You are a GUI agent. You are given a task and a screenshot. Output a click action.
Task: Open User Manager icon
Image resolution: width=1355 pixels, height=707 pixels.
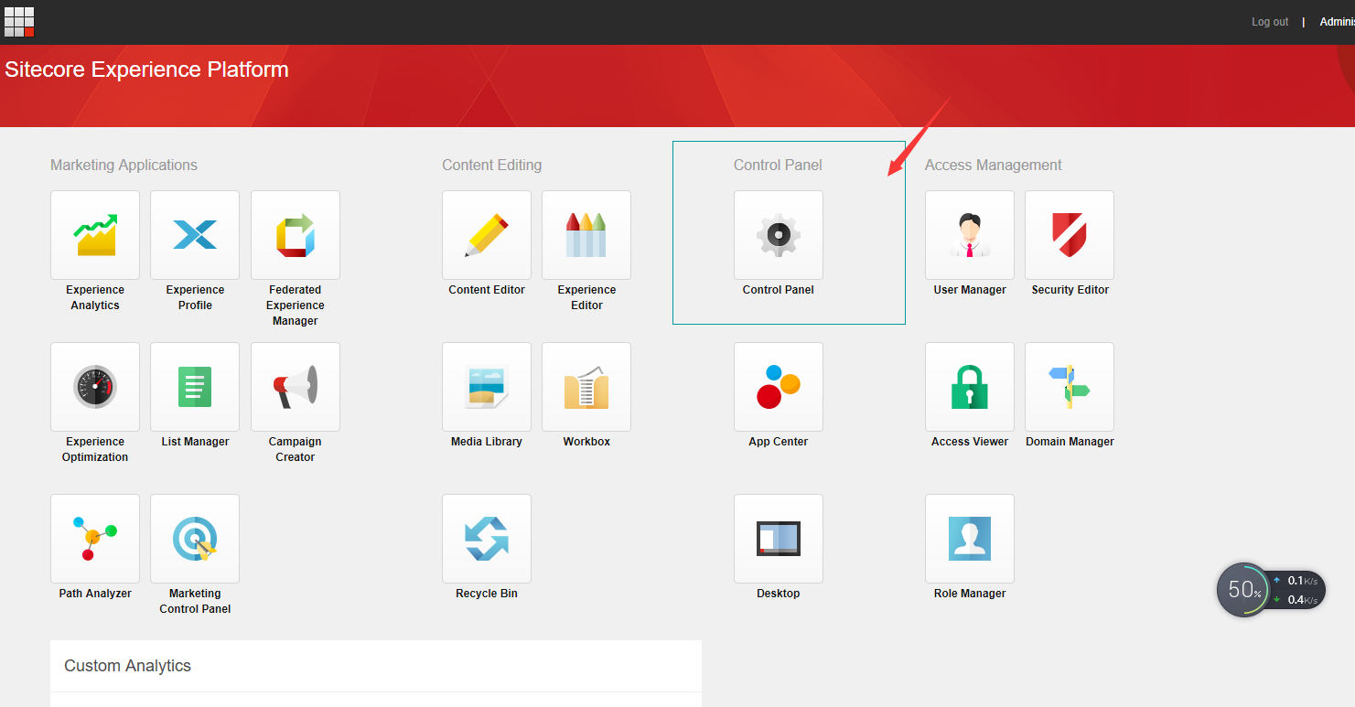tap(970, 235)
